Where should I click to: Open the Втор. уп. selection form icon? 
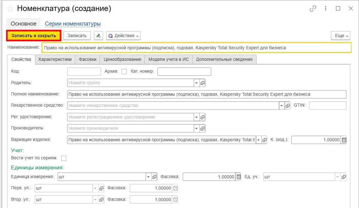(x=101, y=200)
